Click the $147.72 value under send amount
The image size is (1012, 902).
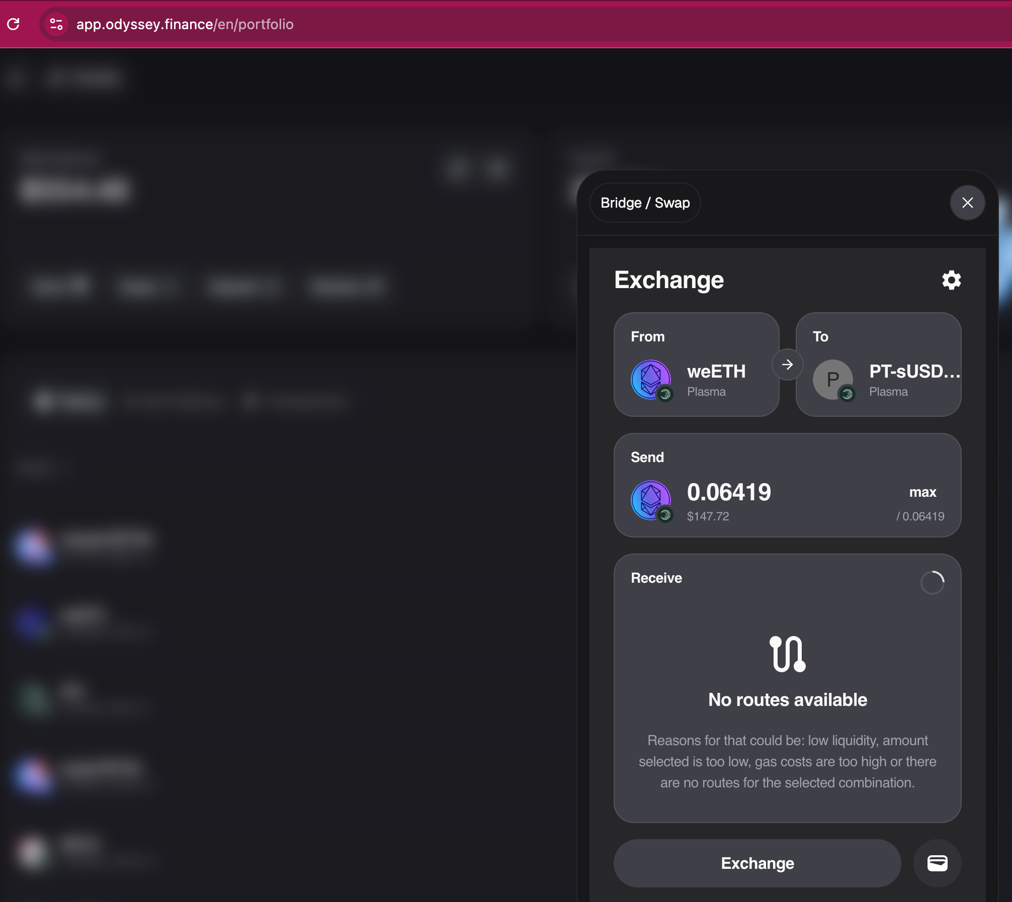coord(708,516)
